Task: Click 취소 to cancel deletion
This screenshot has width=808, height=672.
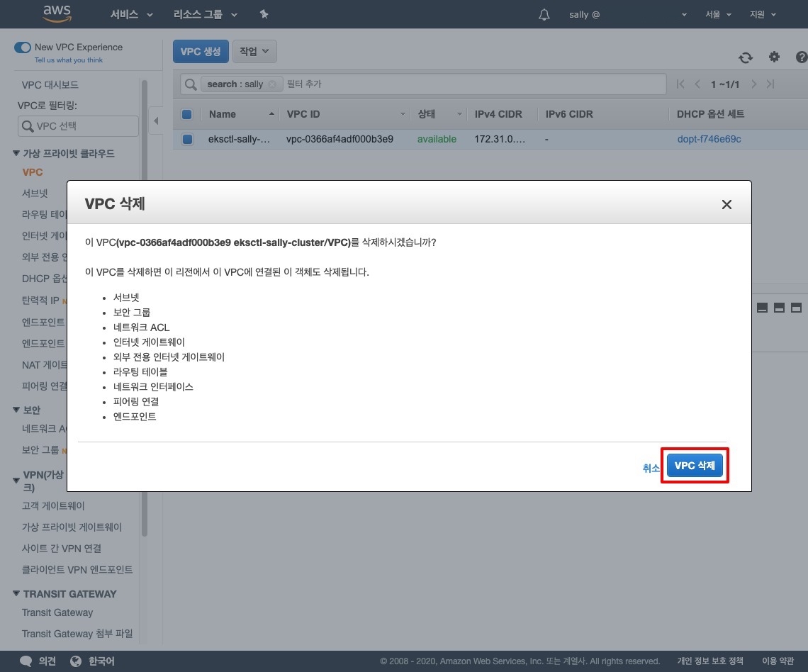Action: [x=651, y=468]
